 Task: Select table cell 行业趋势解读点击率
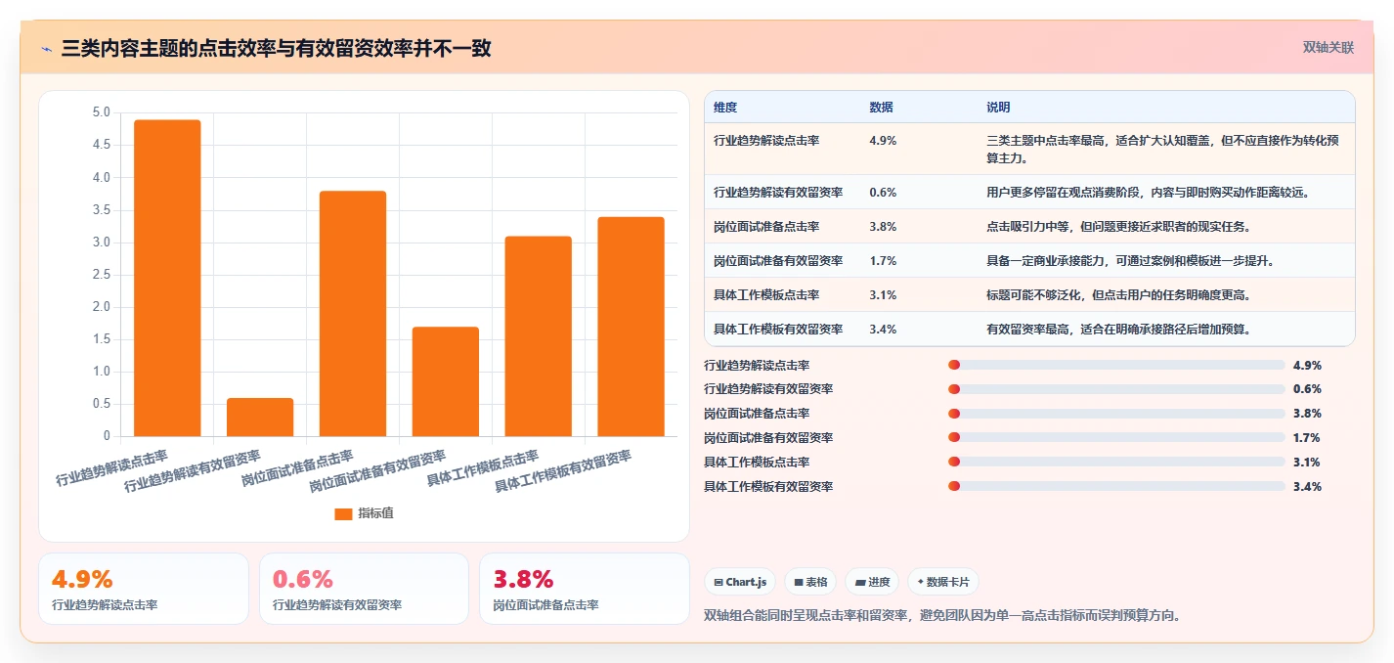[766, 140]
